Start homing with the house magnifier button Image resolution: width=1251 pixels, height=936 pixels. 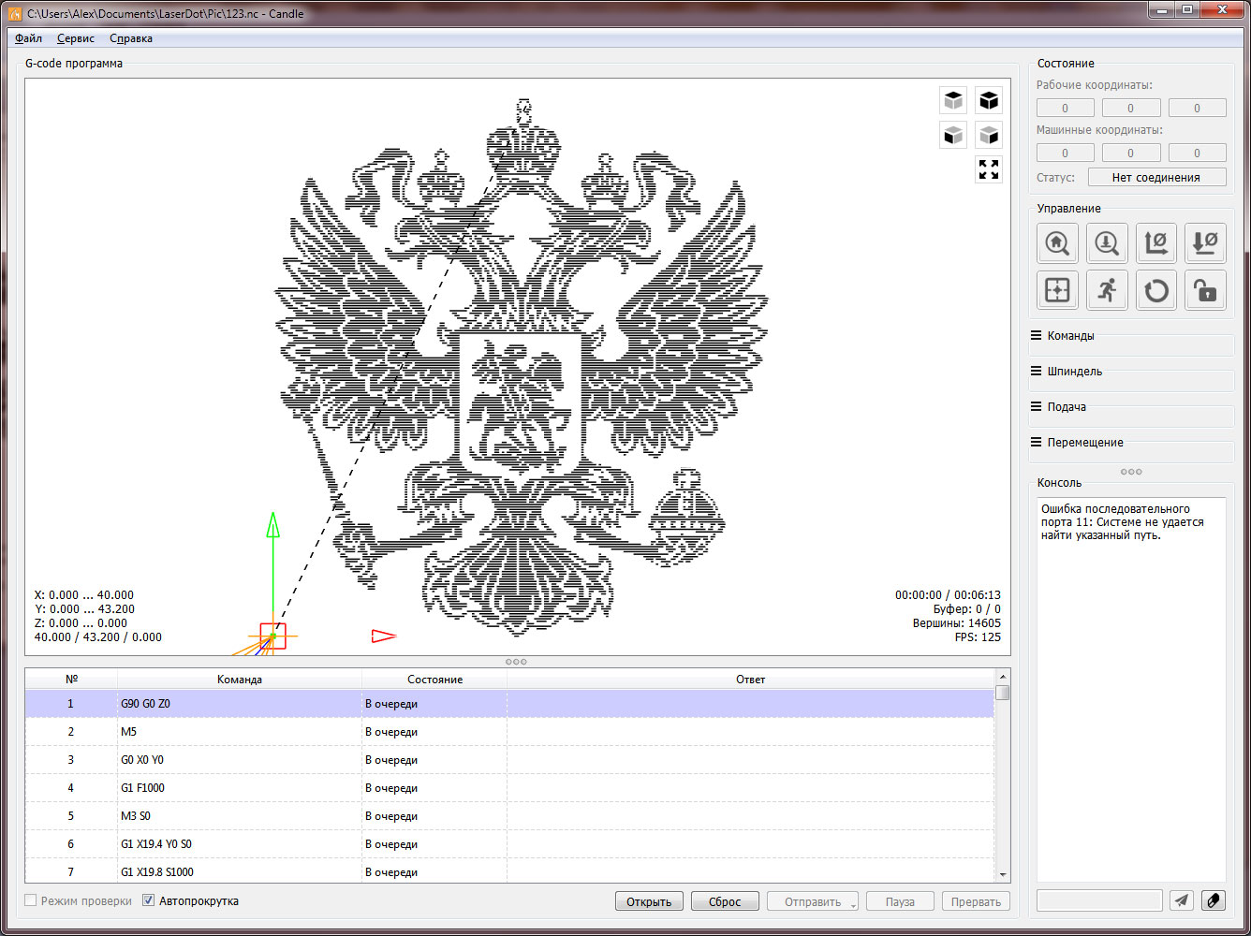click(1057, 243)
